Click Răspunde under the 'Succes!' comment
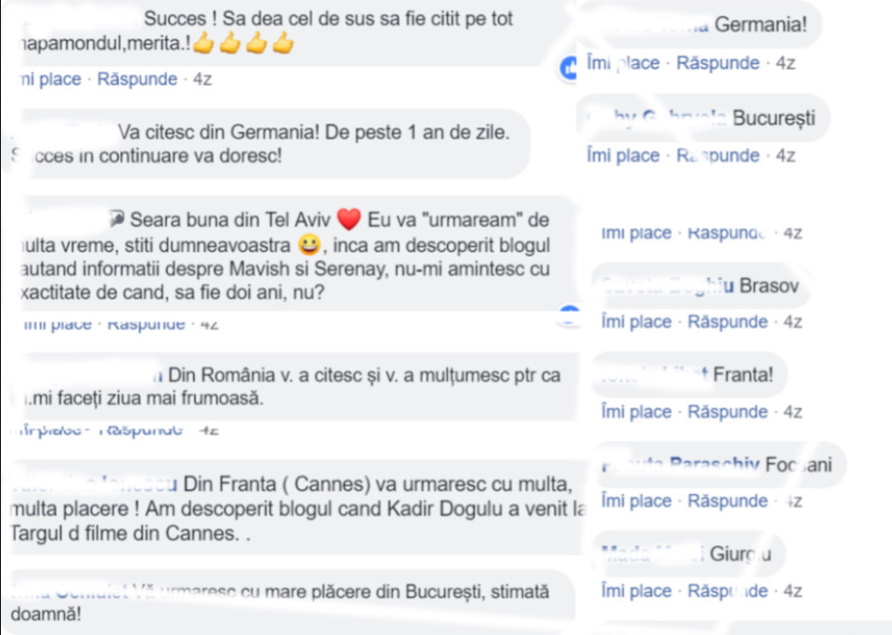This screenshot has width=892, height=635. [x=137, y=79]
